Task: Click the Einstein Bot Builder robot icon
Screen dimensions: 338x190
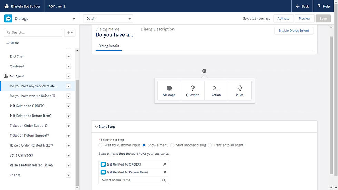Action: tap(7, 6)
